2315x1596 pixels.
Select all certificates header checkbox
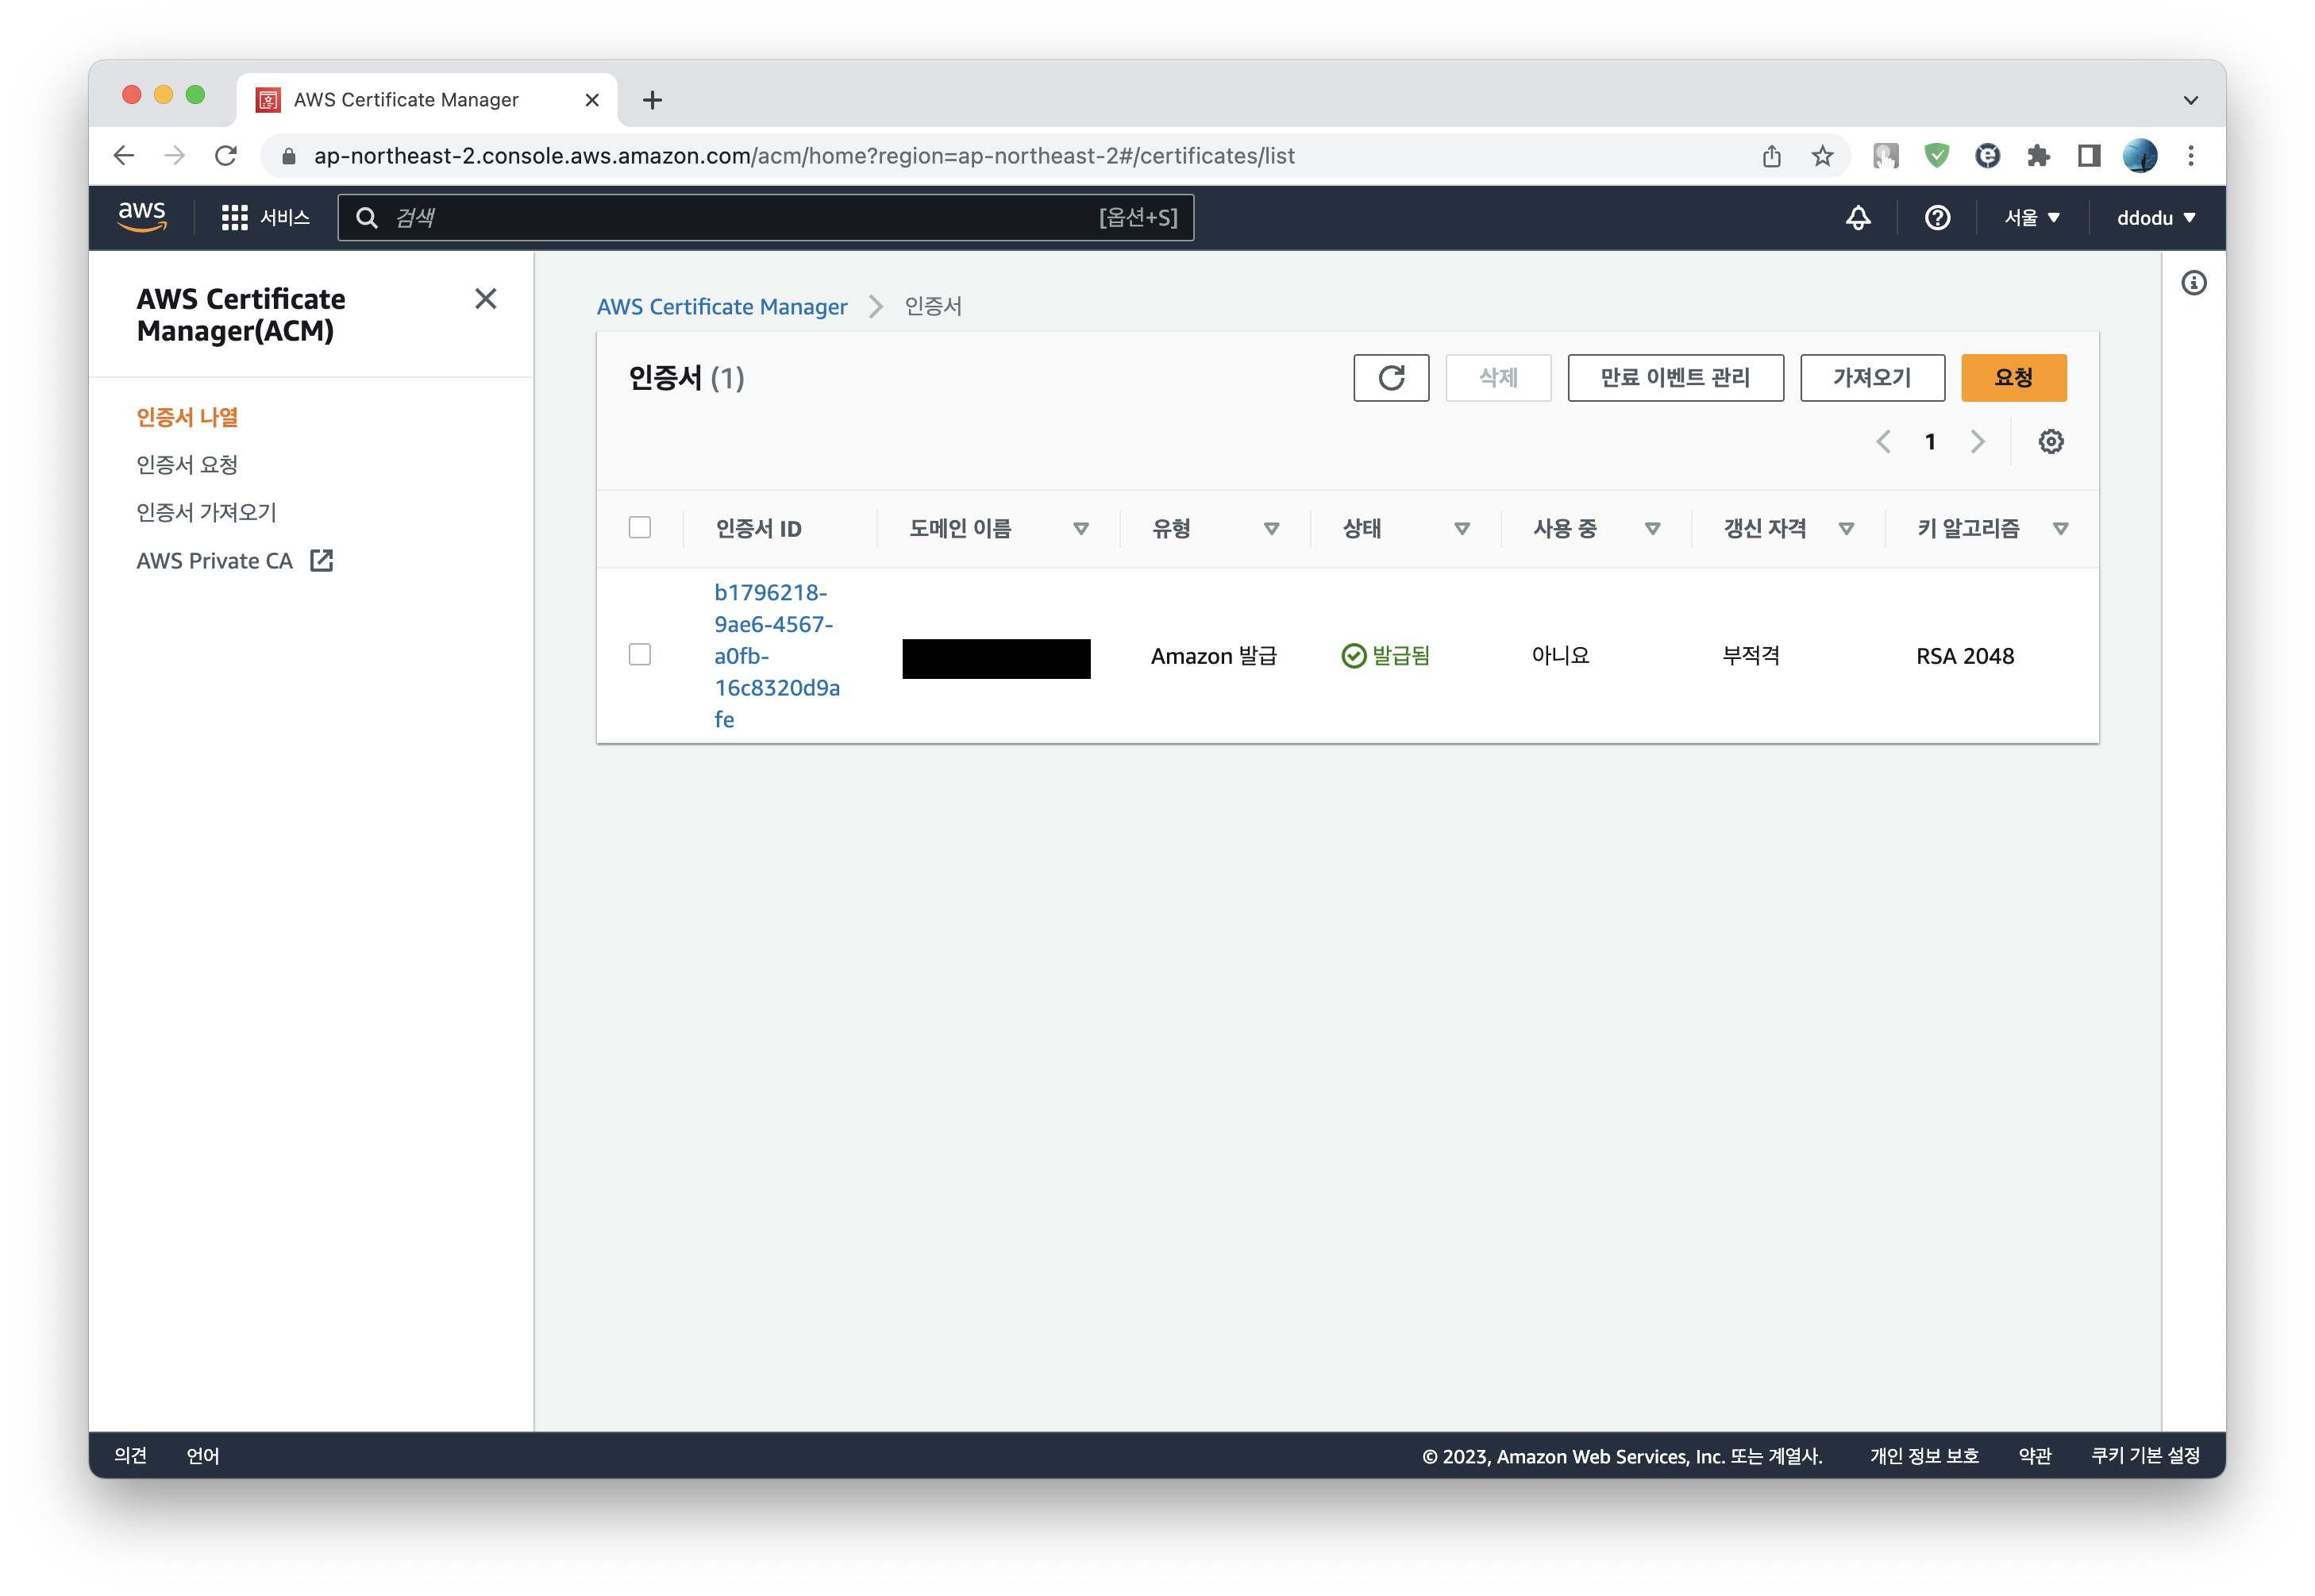coord(640,527)
